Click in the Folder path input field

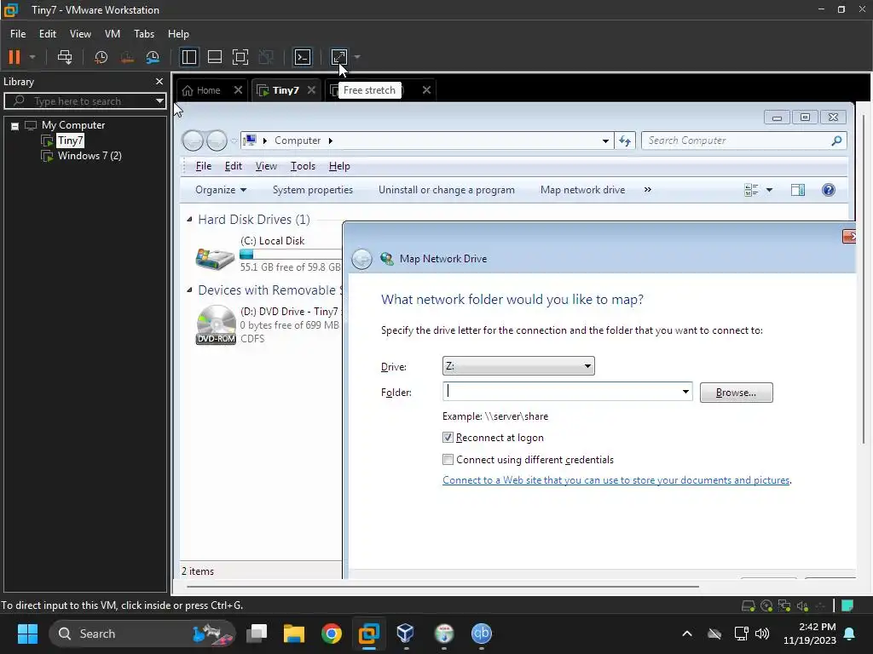pos(561,392)
